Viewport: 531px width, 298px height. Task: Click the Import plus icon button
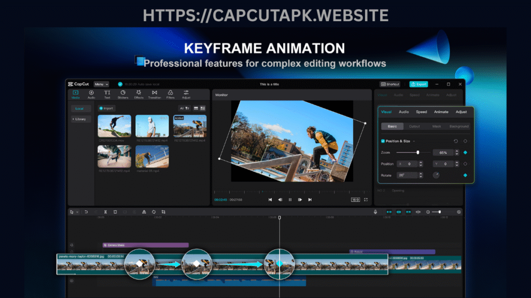(107, 108)
